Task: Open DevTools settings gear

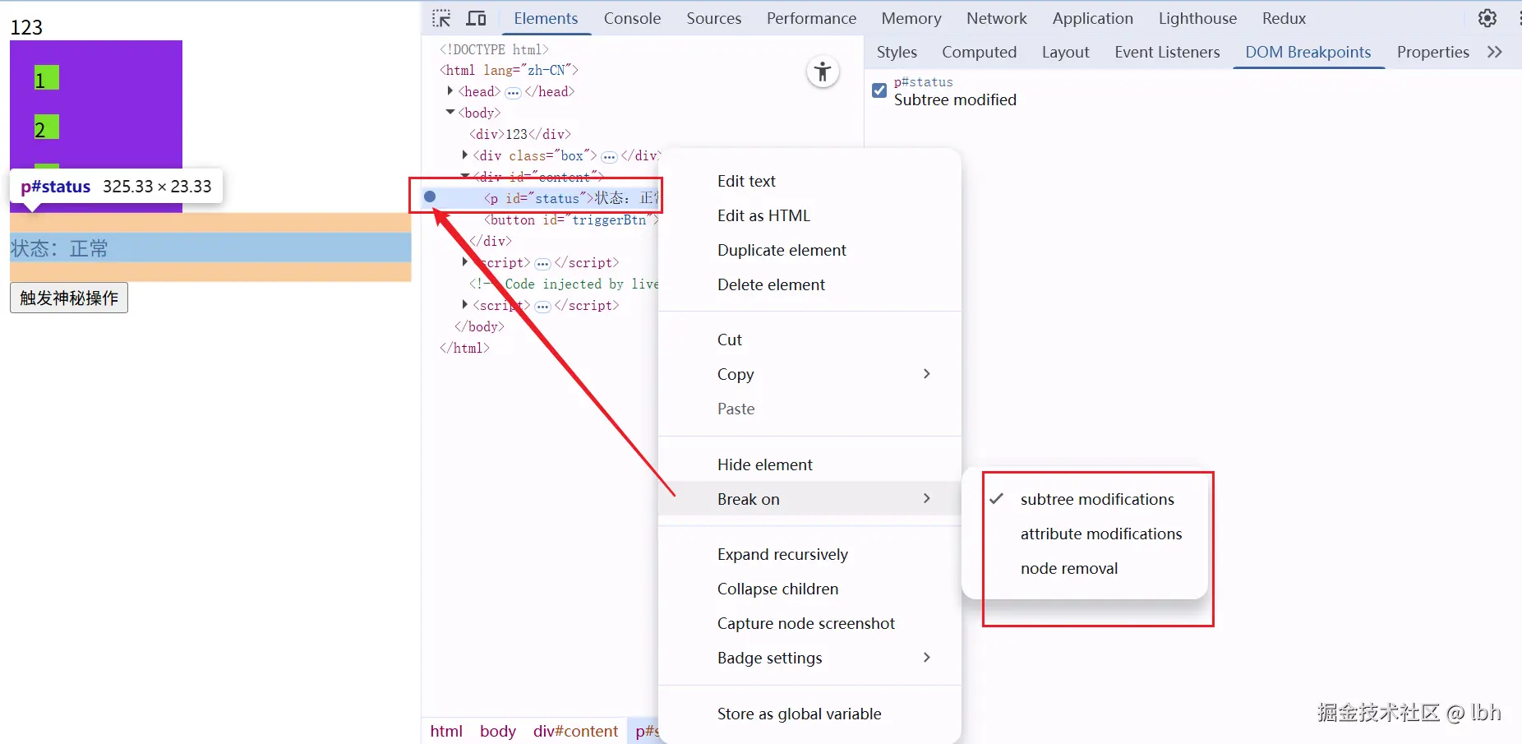Action: click(x=1487, y=18)
